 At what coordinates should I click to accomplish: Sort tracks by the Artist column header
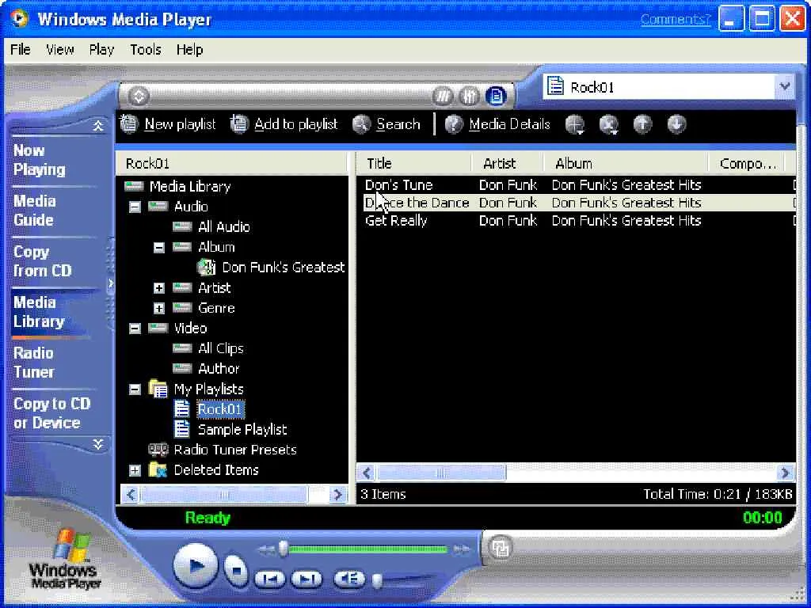pyautogui.click(x=508, y=163)
